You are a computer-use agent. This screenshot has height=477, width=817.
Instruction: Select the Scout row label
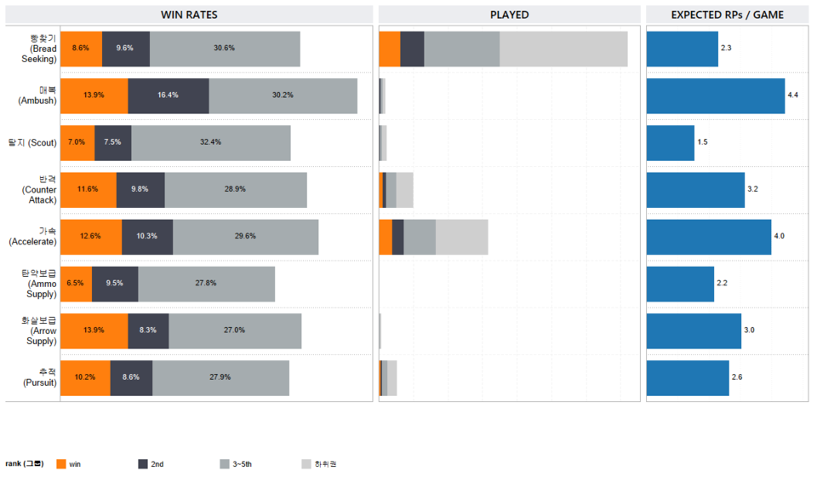coord(37,142)
